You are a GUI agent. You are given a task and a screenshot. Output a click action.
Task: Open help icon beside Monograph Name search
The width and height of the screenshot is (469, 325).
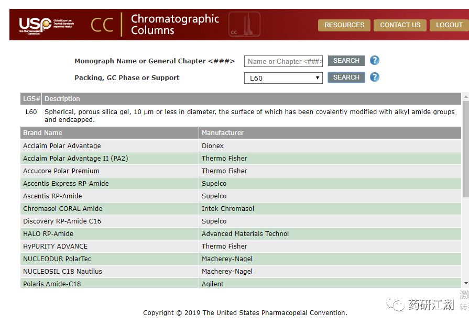click(x=375, y=60)
